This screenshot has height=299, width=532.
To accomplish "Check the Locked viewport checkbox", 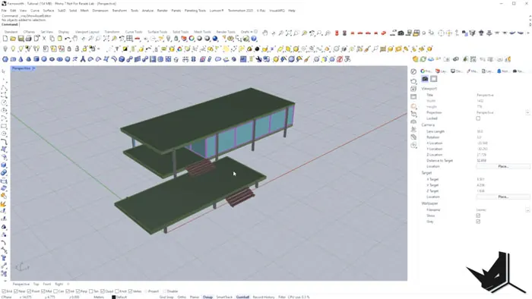I will (478, 118).
